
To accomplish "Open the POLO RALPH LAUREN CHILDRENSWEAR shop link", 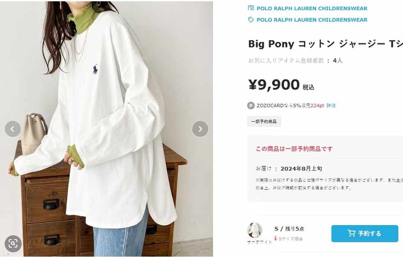I will pos(312,9).
